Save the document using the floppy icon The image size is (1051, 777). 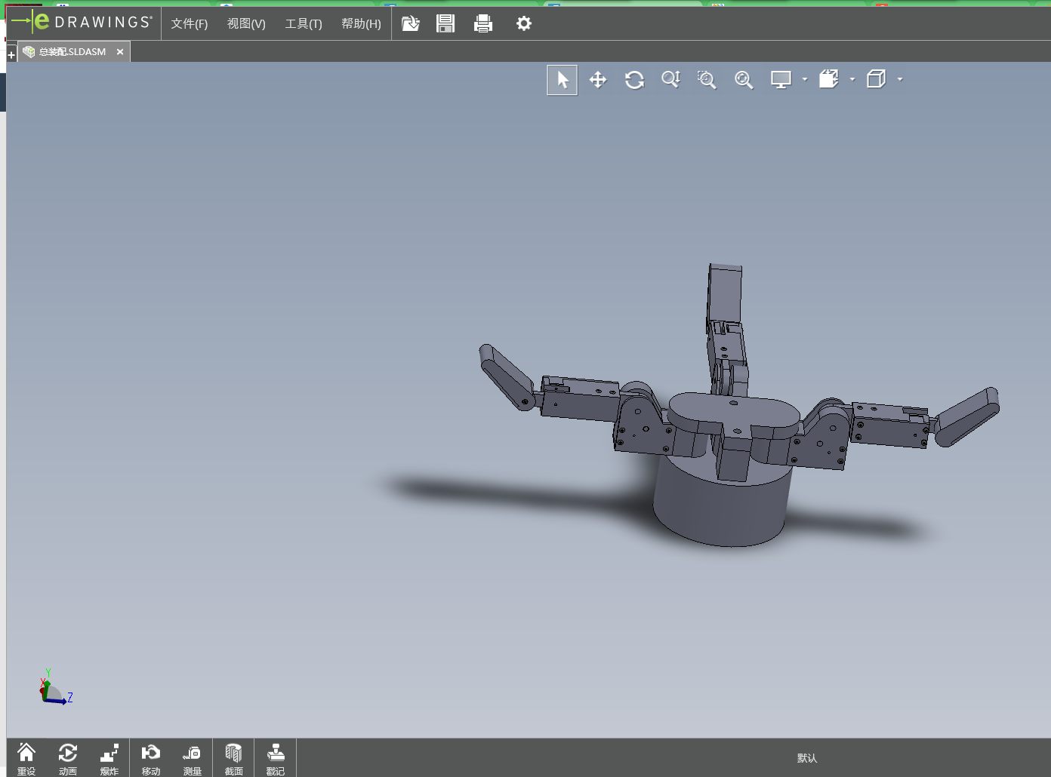[x=445, y=24]
